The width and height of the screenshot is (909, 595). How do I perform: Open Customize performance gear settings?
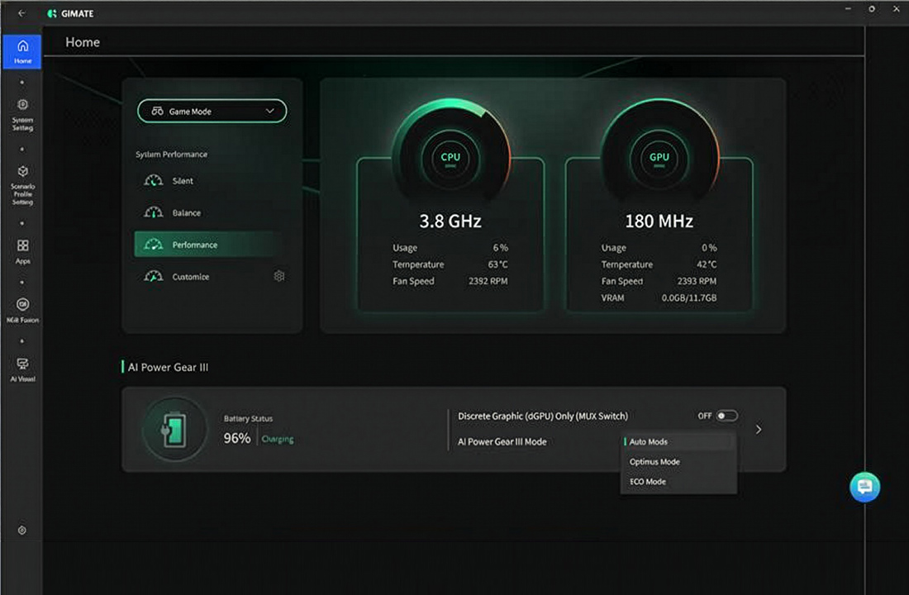coord(278,276)
